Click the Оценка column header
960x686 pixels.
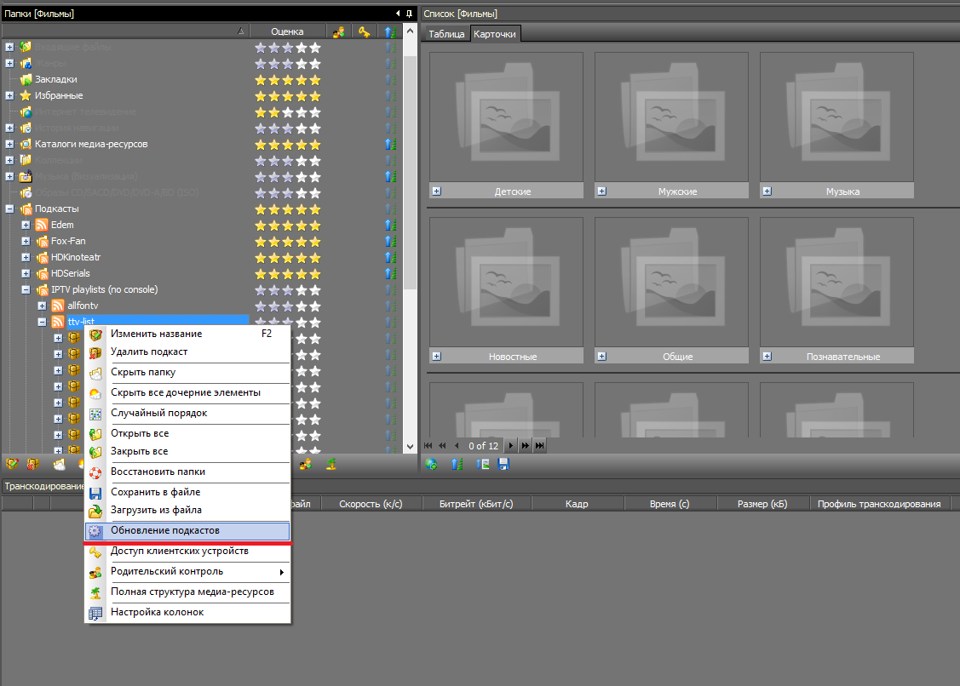coord(287,31)
